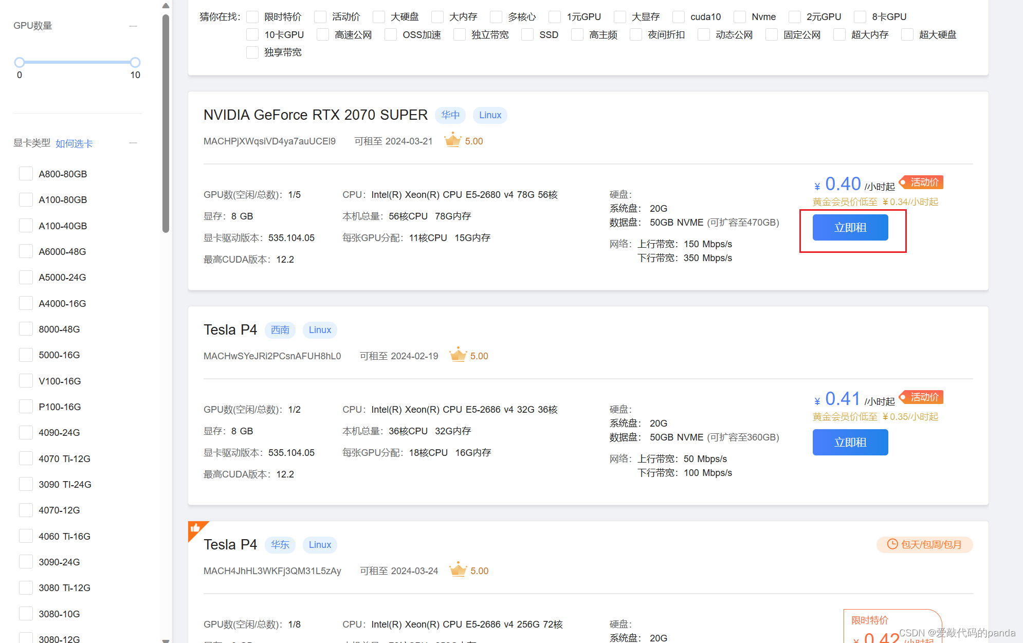
Task: Tick the 4090-24G checkbox
Action: [x=26, y=432]
